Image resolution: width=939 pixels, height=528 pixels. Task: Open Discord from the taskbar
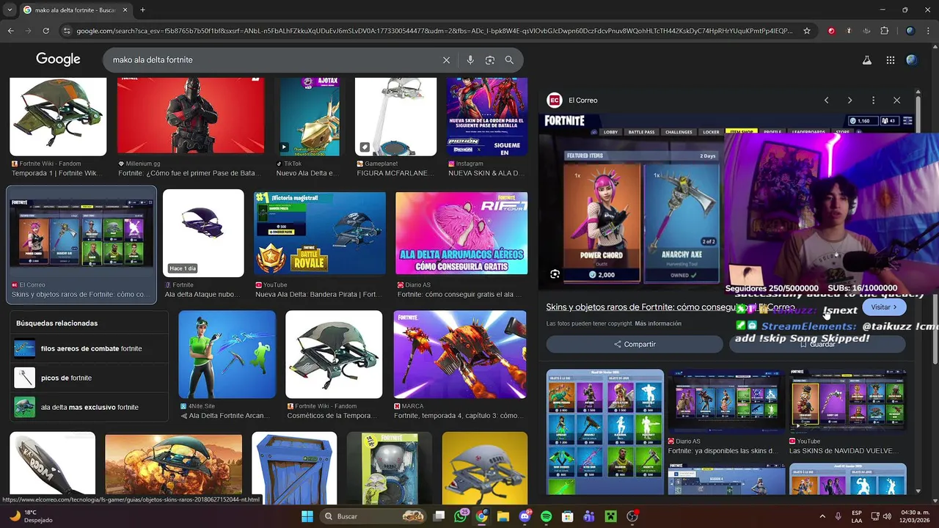pyautogui.click(x=525, y=516)
